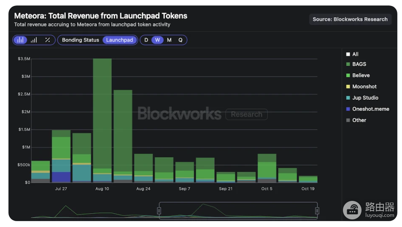Image resolution: width=402 pixels, height=227 pixels.
Task: Toggle the Oneshot.meme series in legend
Action: (x=368, y=109)
